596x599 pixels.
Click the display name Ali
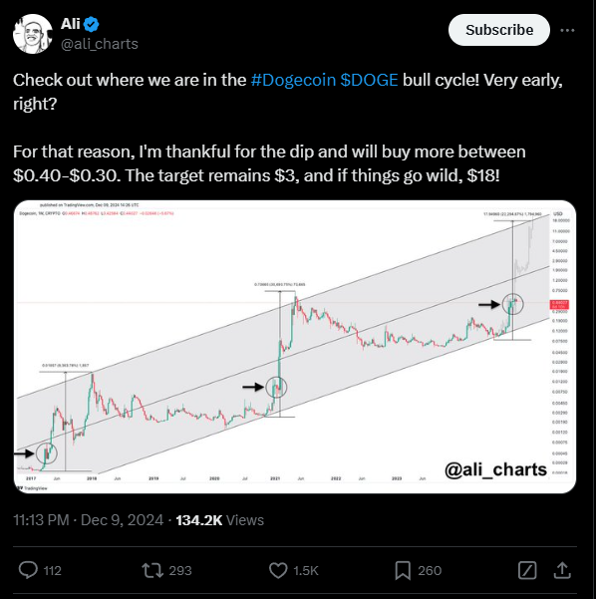point(71,24)
